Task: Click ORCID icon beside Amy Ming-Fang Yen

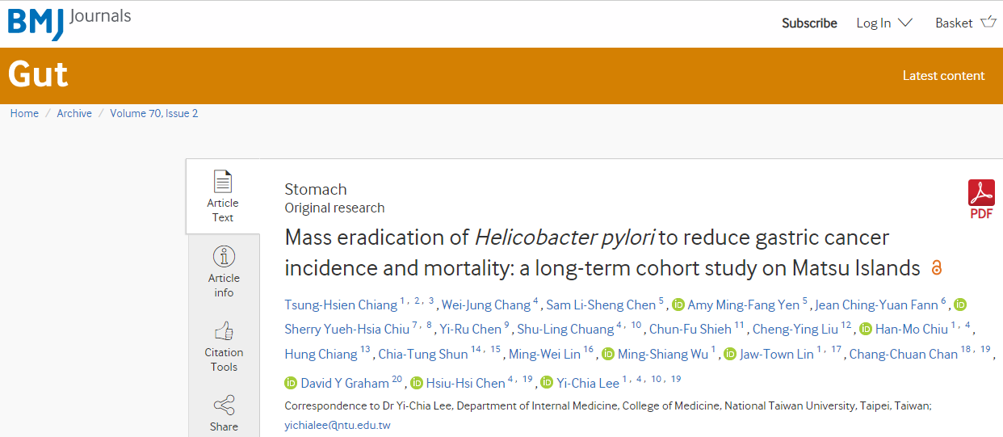Action: pos(678,305)
